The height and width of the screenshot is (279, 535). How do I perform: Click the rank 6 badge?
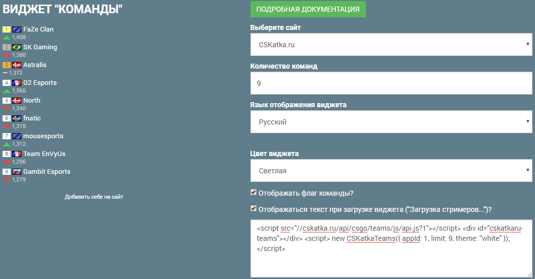(x=7, y=118)
